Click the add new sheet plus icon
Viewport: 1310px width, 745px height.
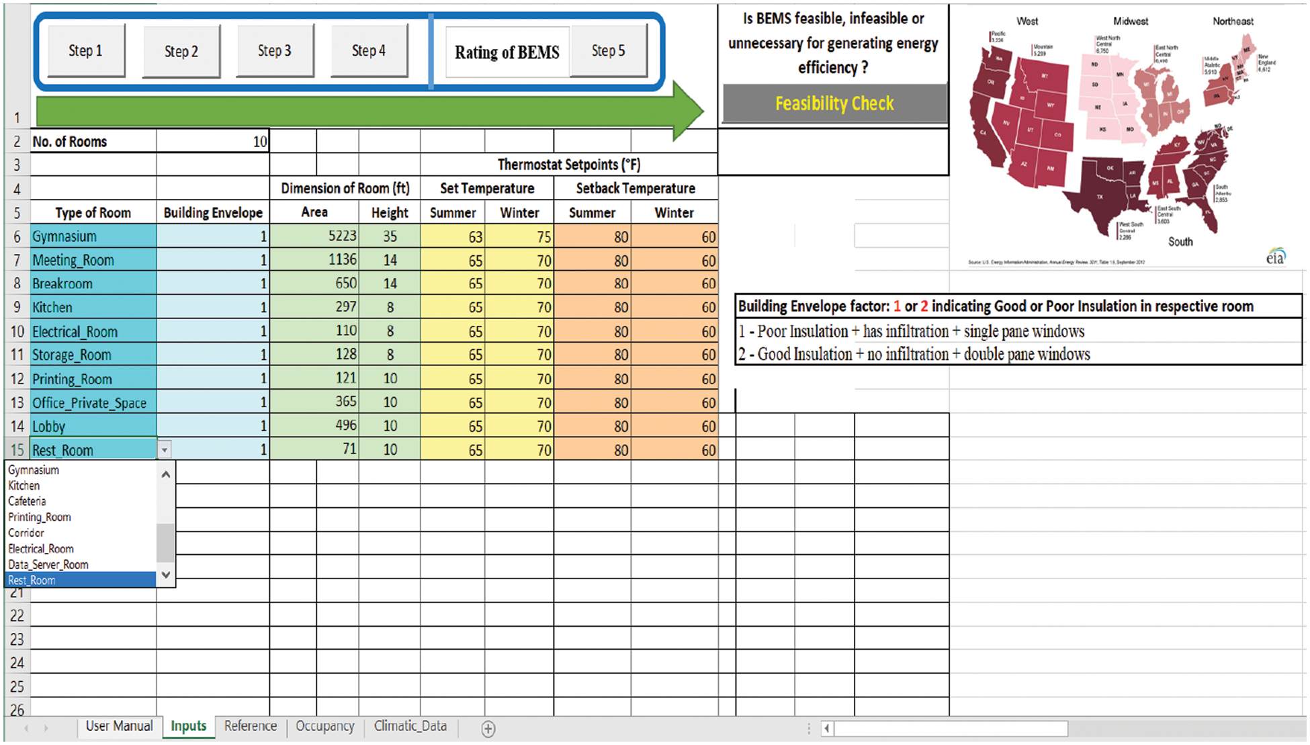coord(488,729)
